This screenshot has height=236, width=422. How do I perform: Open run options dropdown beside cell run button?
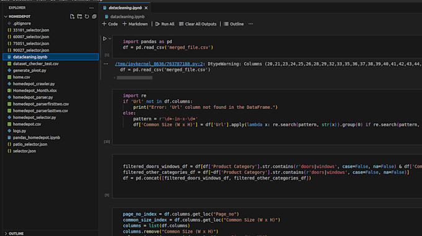click(x=110, y=38)
